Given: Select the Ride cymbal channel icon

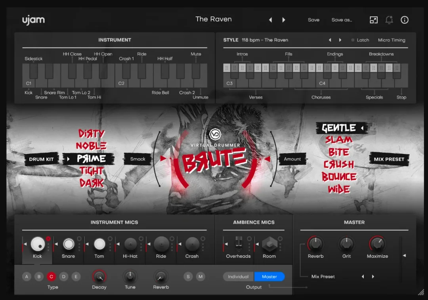Looking at the screenshot, I should pyautogui.click(x=161, y=244).
